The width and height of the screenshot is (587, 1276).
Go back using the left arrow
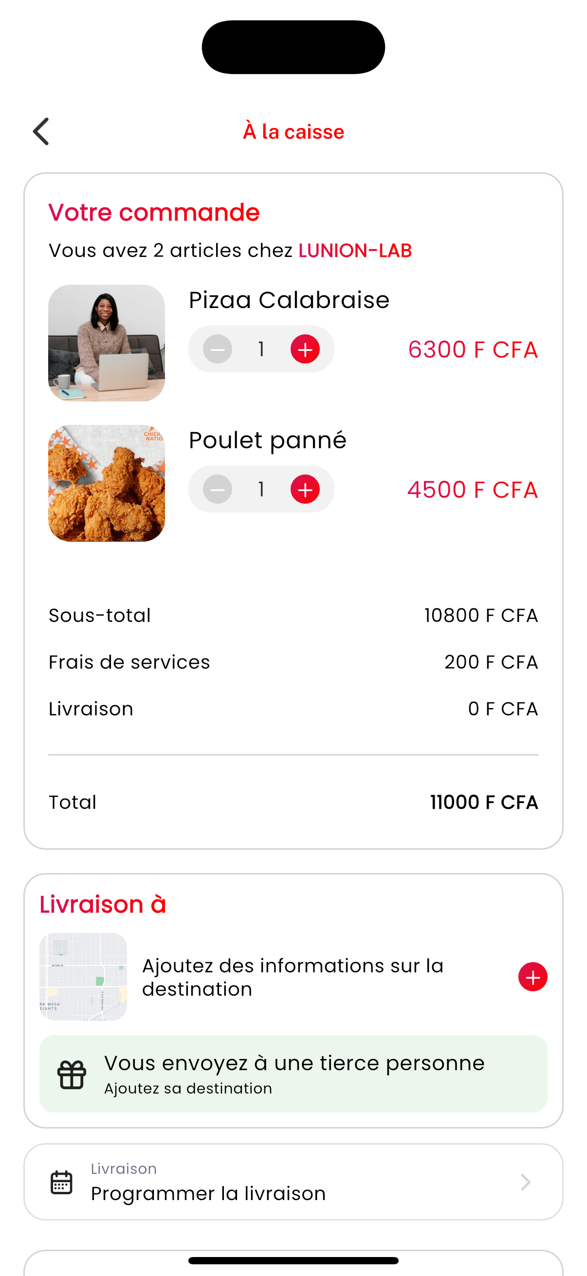click(41, 132)
